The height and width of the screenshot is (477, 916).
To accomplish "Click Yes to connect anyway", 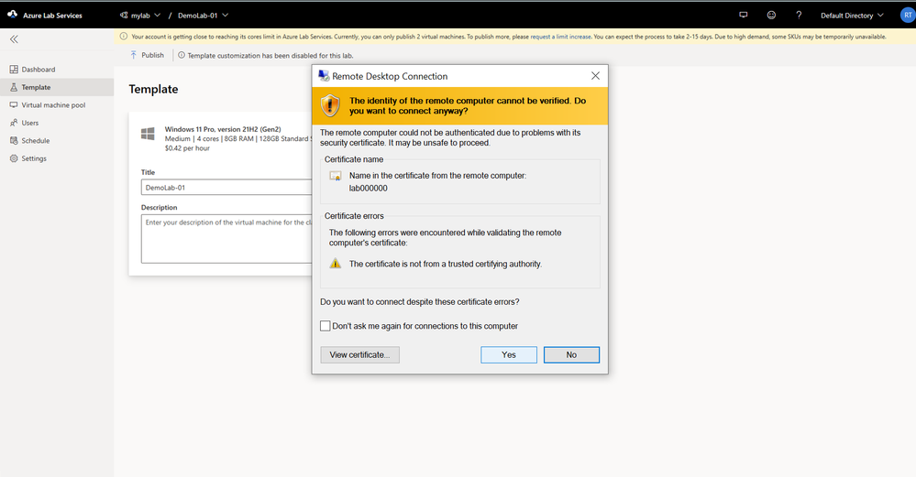I will 509,354.
